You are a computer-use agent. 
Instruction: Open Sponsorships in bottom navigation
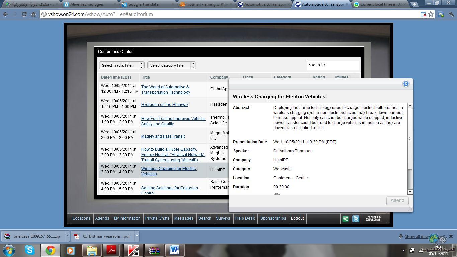pyautogui.click(x=273, y=218)
